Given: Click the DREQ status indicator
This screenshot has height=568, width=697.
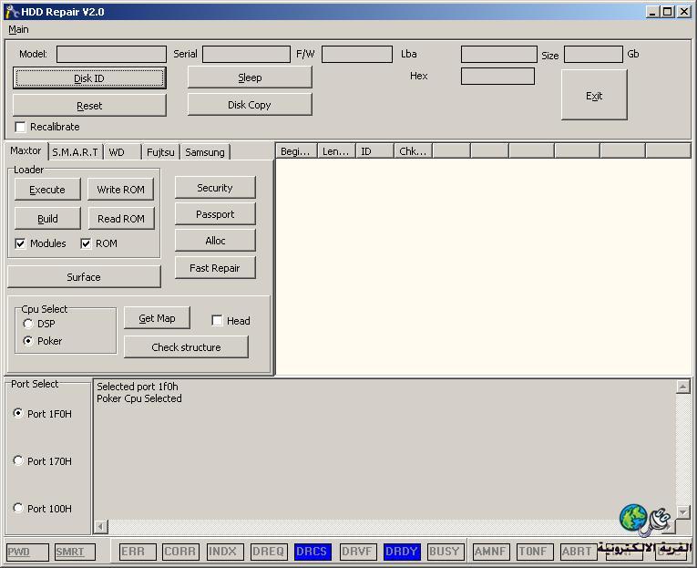Looking at the screenshot, I should (x=269, y=552).
